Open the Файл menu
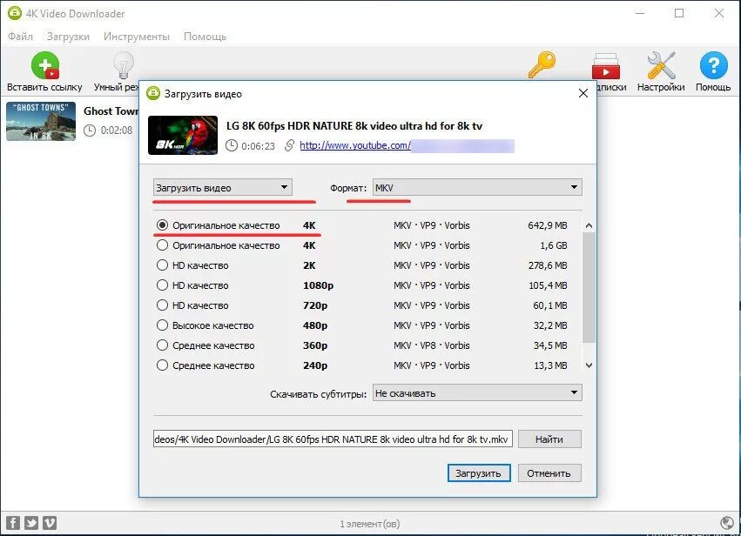 pyautogui.click(x=20, y=37)
